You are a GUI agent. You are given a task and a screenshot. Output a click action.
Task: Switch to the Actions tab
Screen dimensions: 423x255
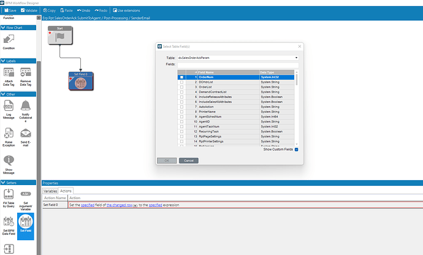(66, 191)
